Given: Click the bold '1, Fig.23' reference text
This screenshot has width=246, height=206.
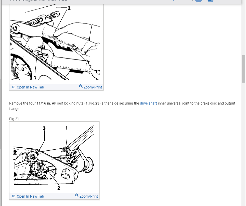Looking at the screenshot, I should click(93, 103).
